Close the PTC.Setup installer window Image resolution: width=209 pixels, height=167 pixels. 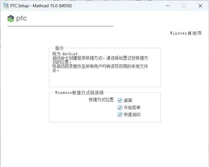[200, 6]
